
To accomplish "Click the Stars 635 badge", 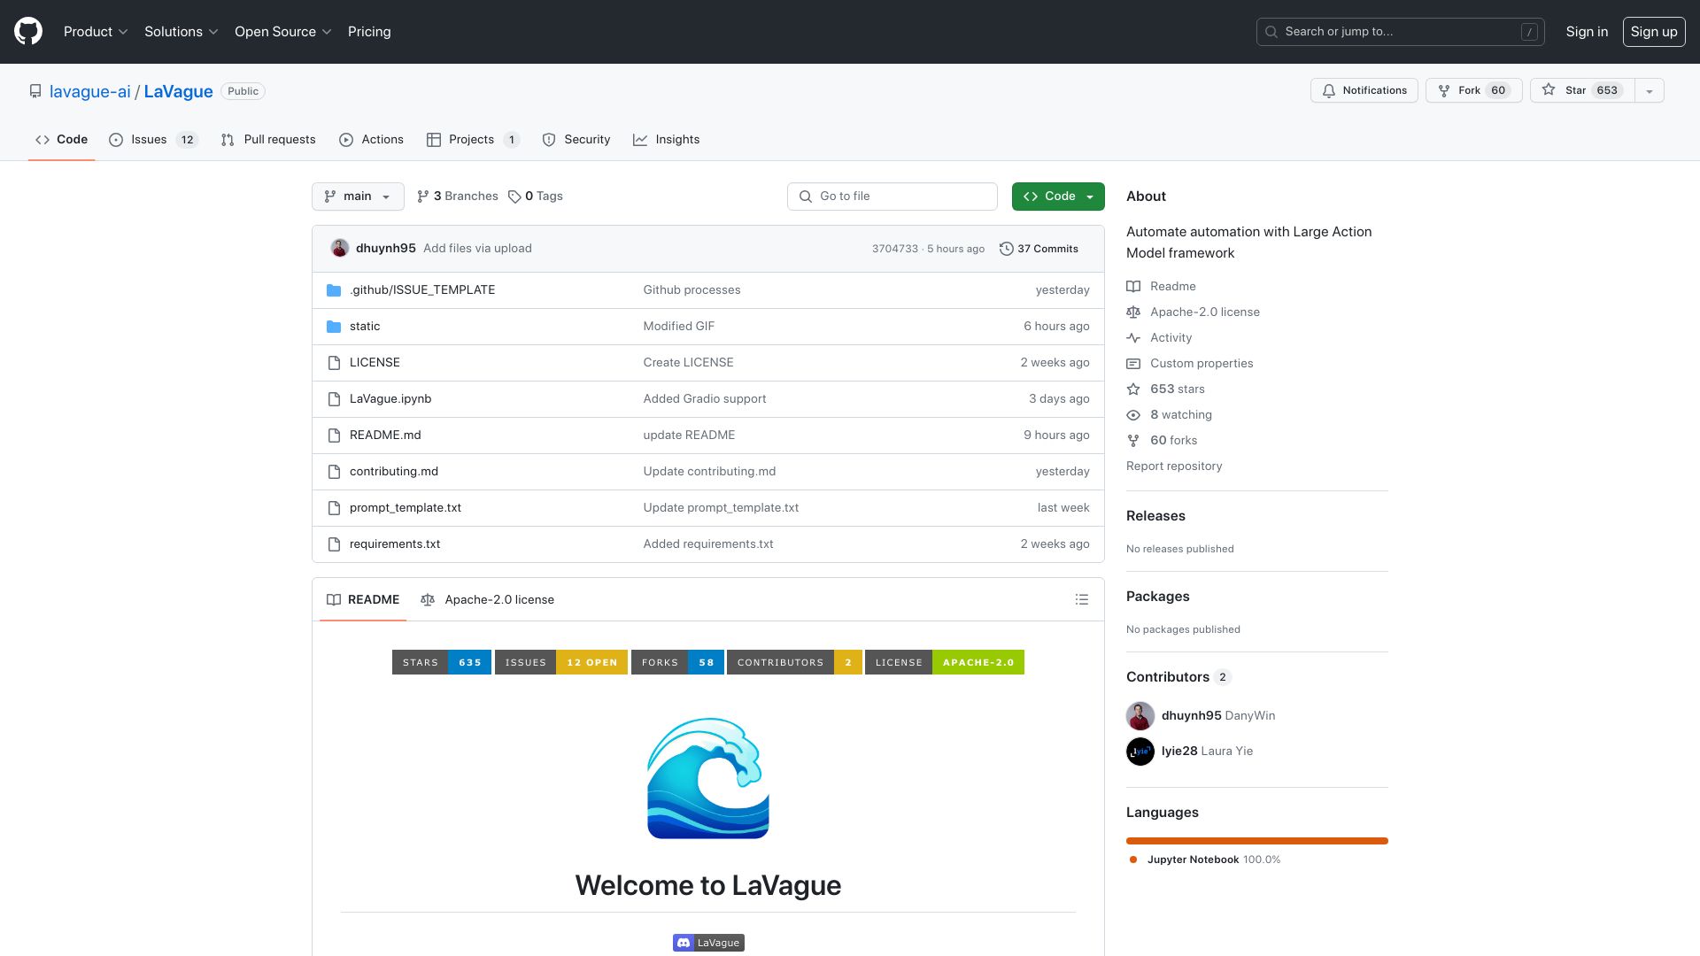I will pos(442,662).
